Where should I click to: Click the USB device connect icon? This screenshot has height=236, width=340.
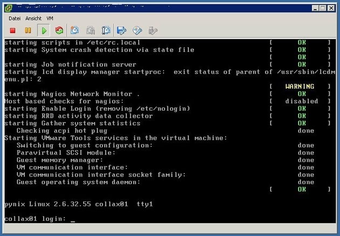point(153,31)
